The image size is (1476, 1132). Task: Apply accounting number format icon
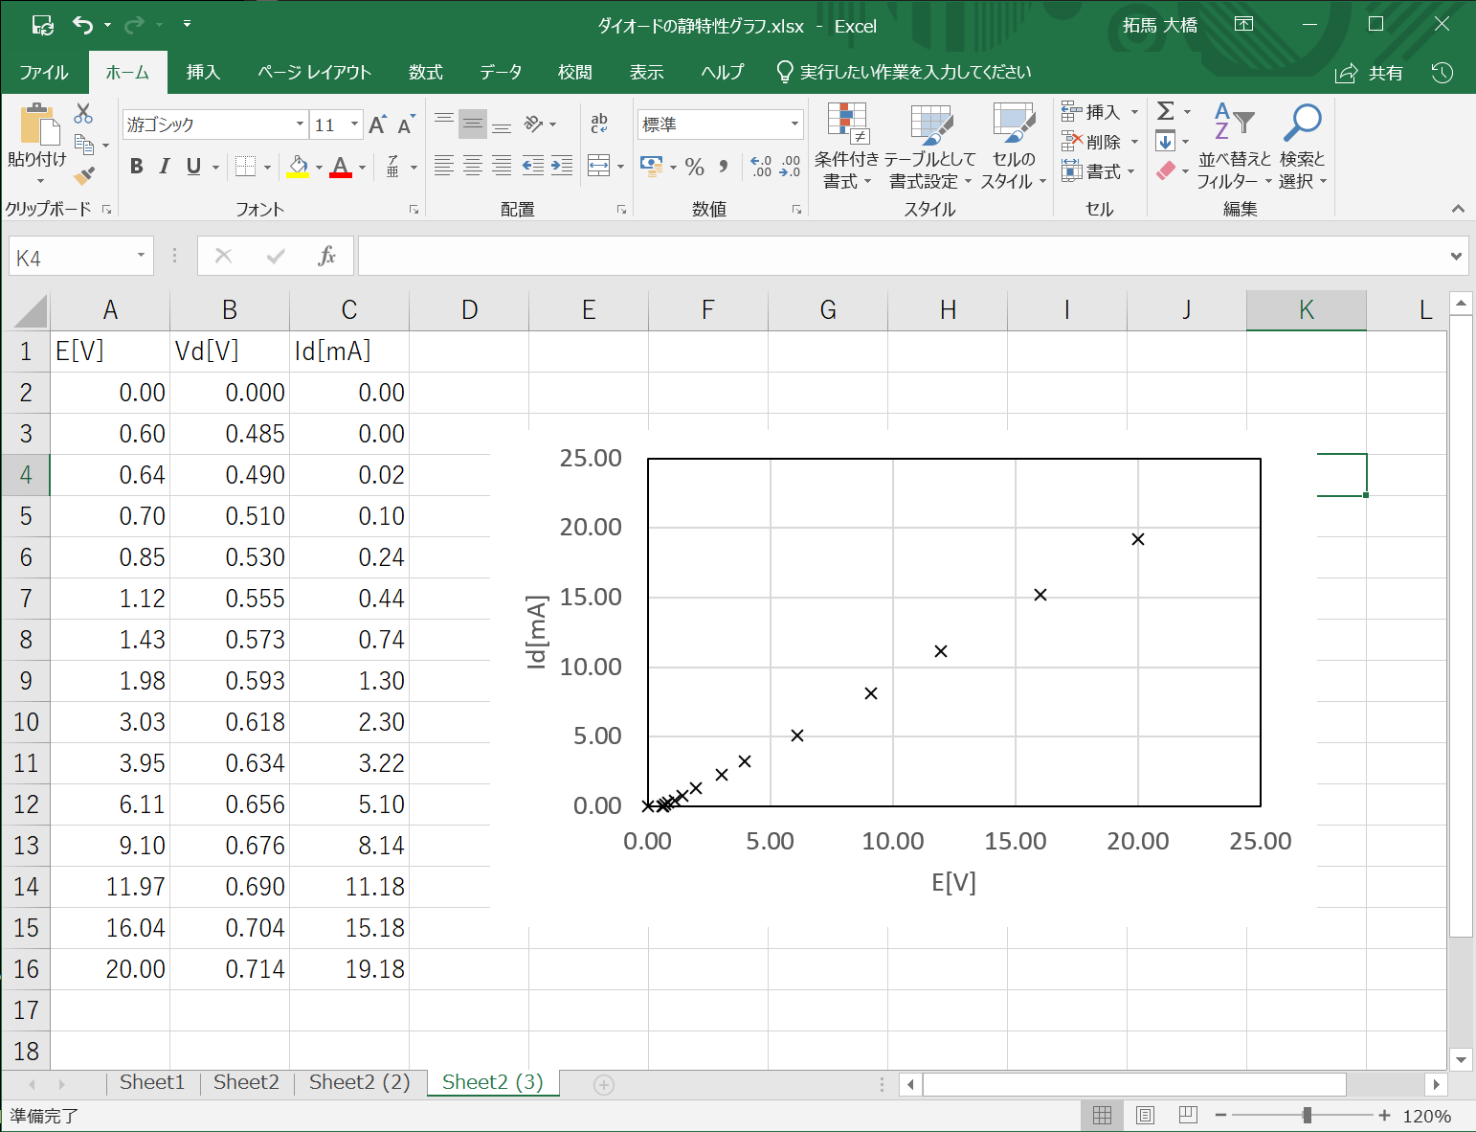(652, 167)
